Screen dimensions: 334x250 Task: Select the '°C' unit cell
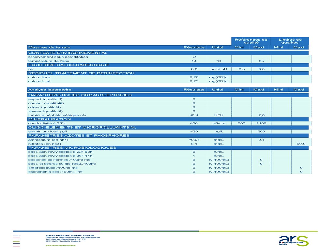[x=219, y=61]
